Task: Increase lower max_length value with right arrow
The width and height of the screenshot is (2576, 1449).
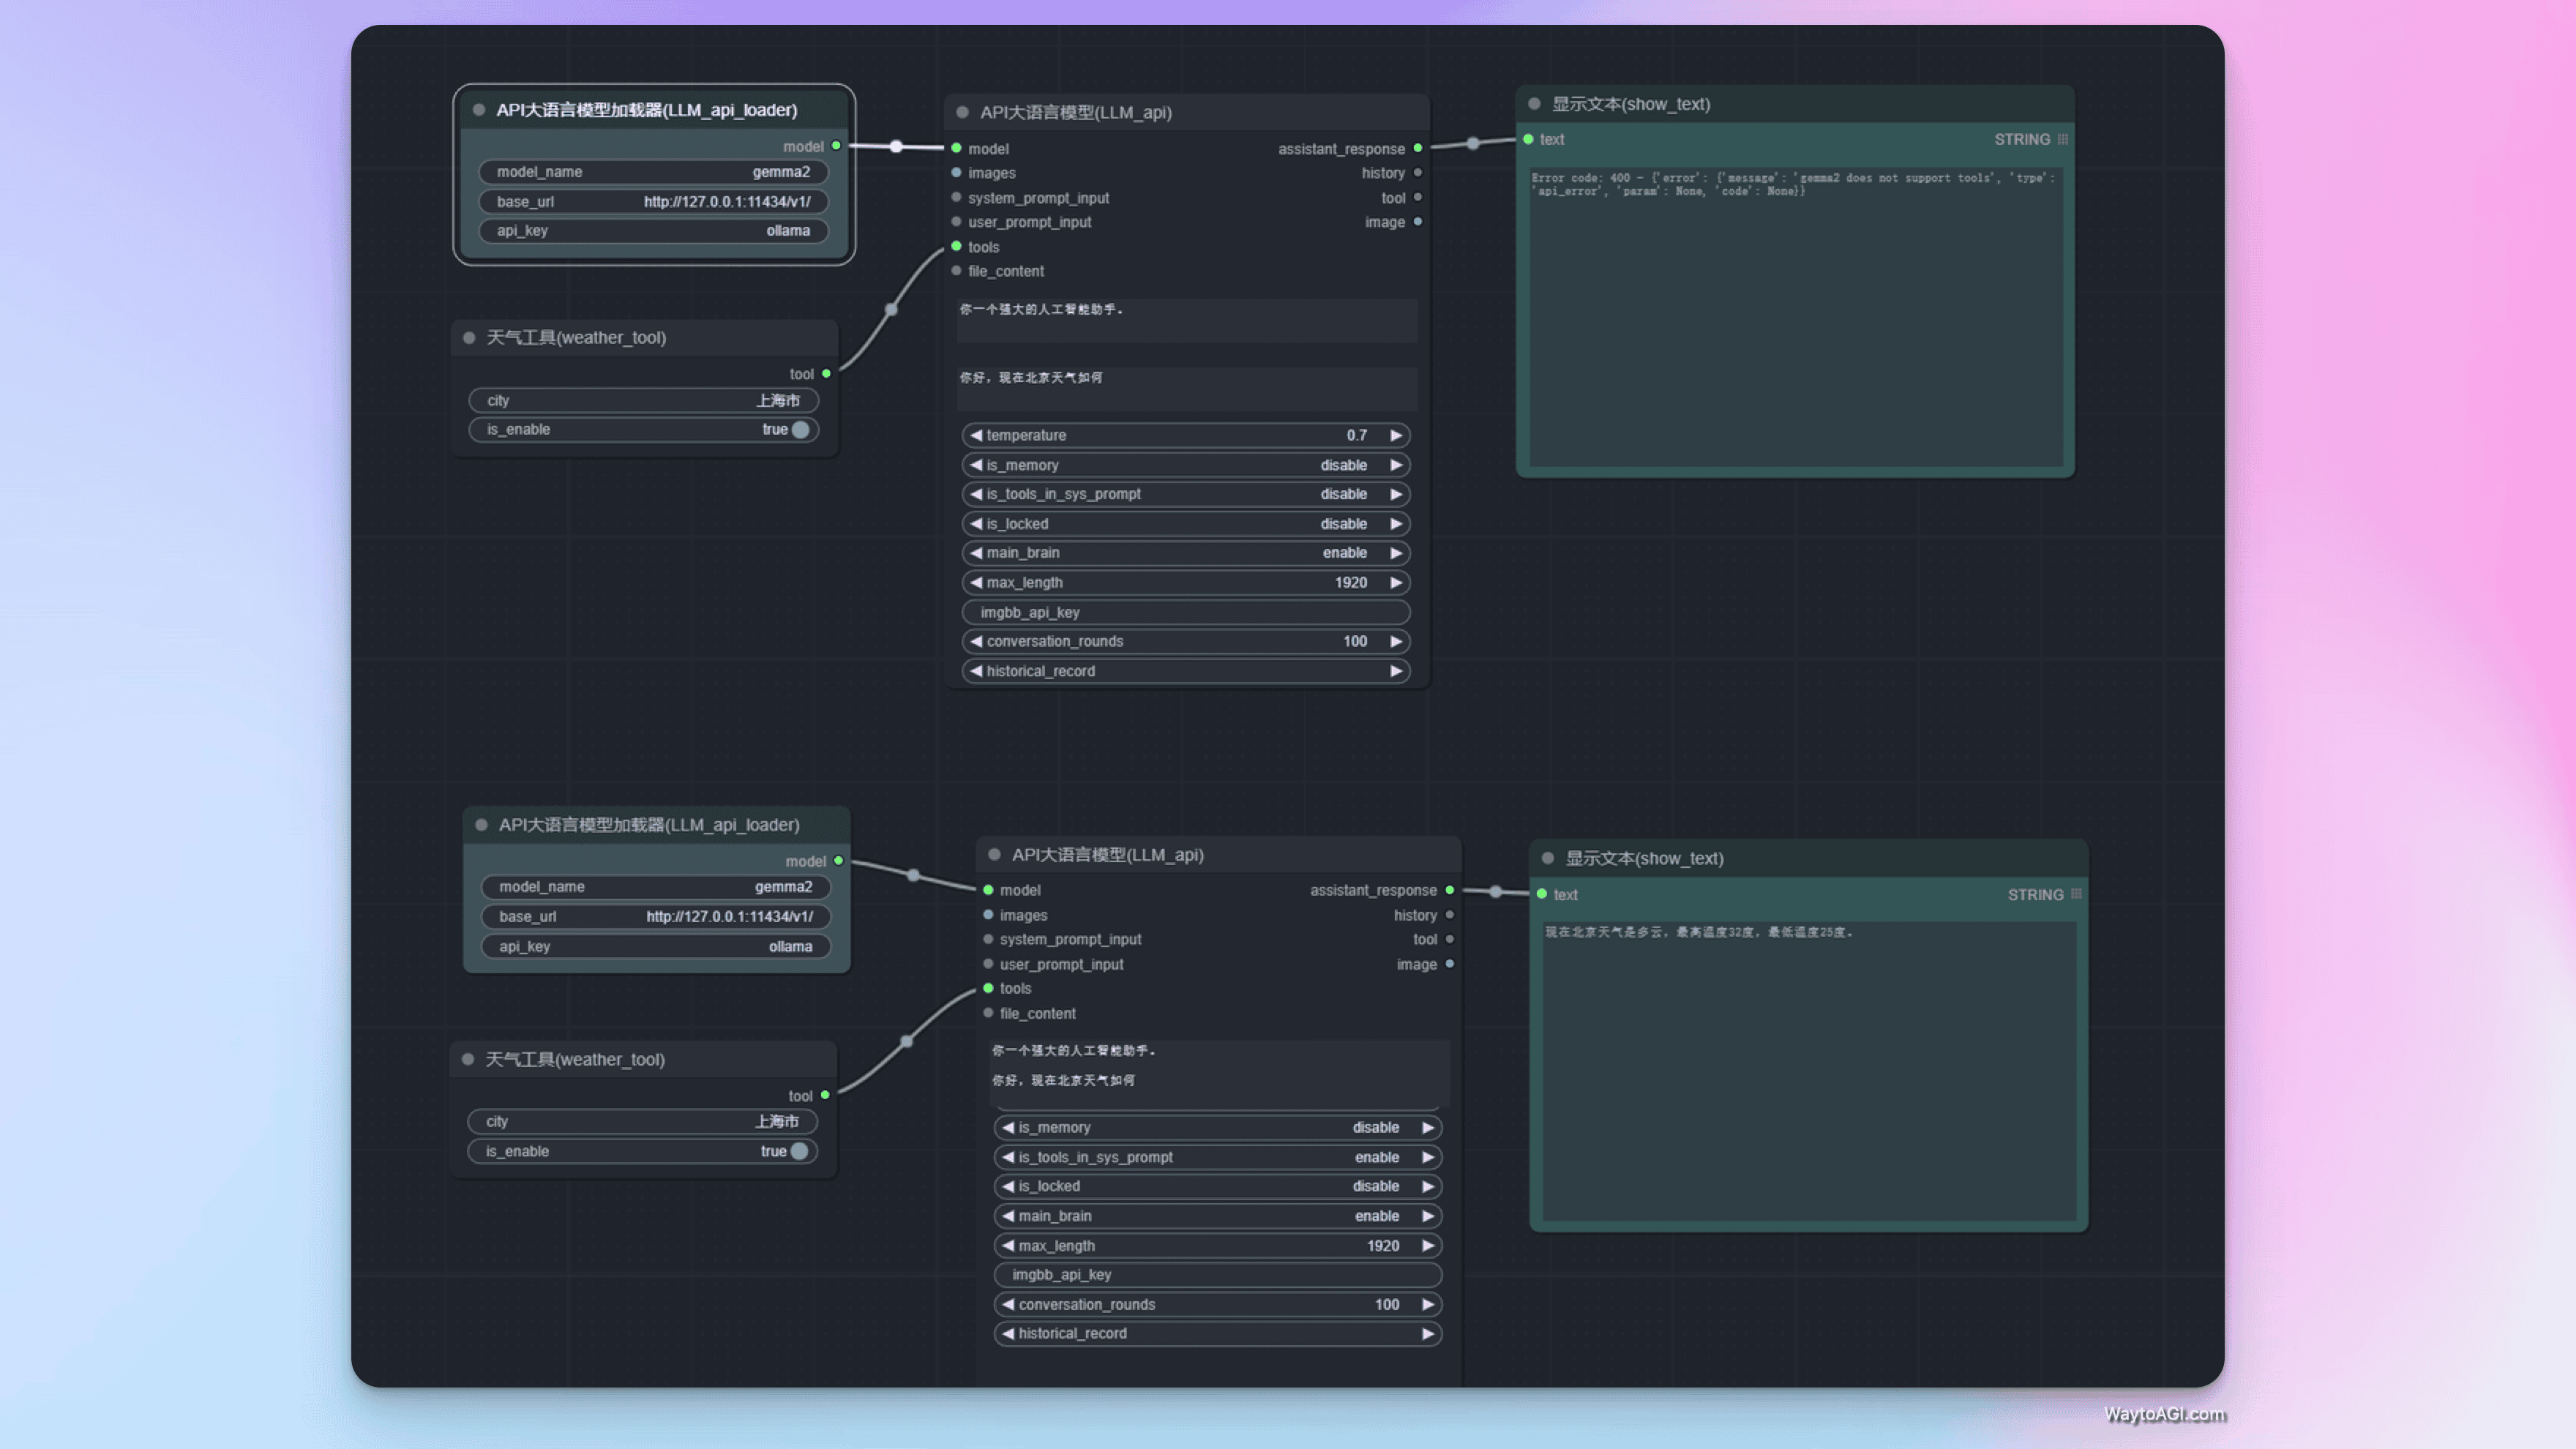Action: 1428,1246
